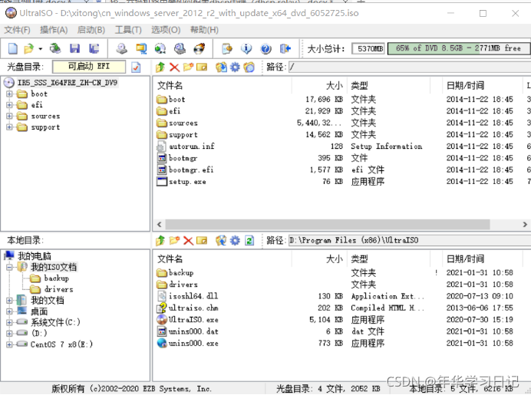The height and width of the screenshot is (395, 531).
Task: Expand the efi folder in image tree
Action: [9, 105]
